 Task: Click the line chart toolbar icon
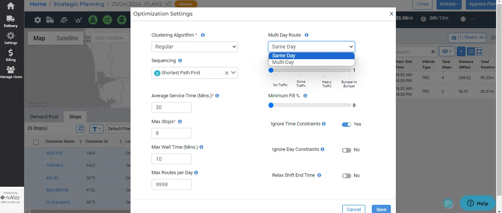(78, 20)
